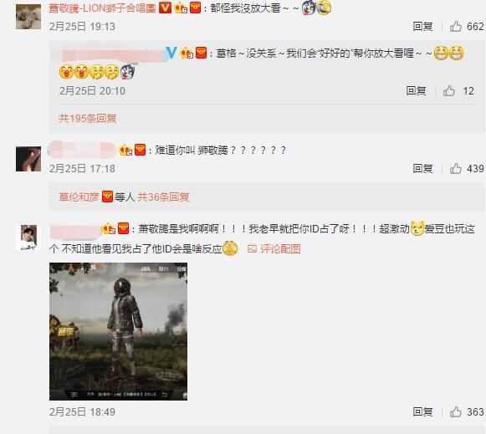
Task: Expand the 共36条回复 replies
Action: coord(163,197)
